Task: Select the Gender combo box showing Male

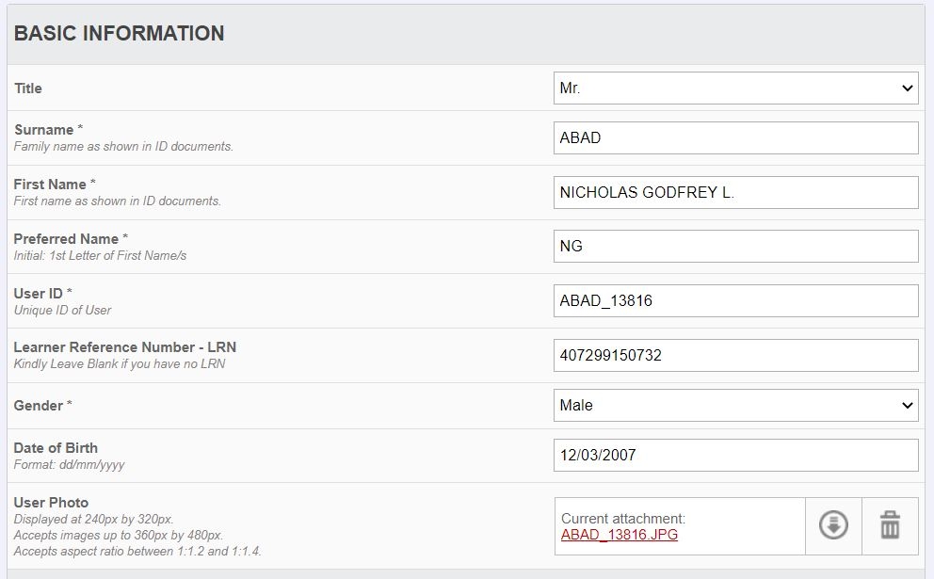Action: pyautogui.click(x=735, y=406)
